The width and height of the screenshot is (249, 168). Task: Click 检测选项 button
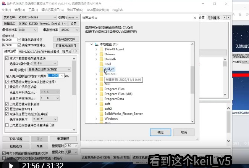[16, 146]
